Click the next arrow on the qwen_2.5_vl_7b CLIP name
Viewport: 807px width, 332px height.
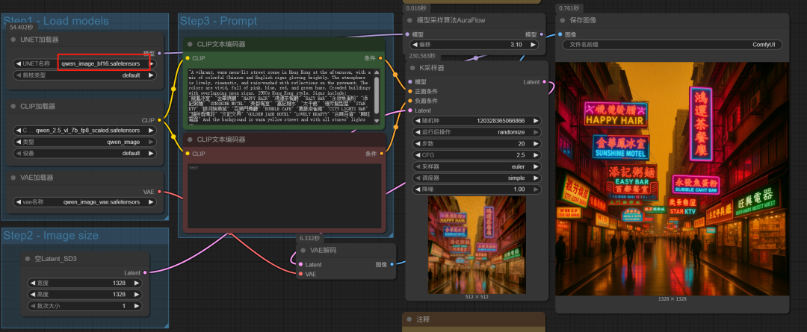click(151, 131)
